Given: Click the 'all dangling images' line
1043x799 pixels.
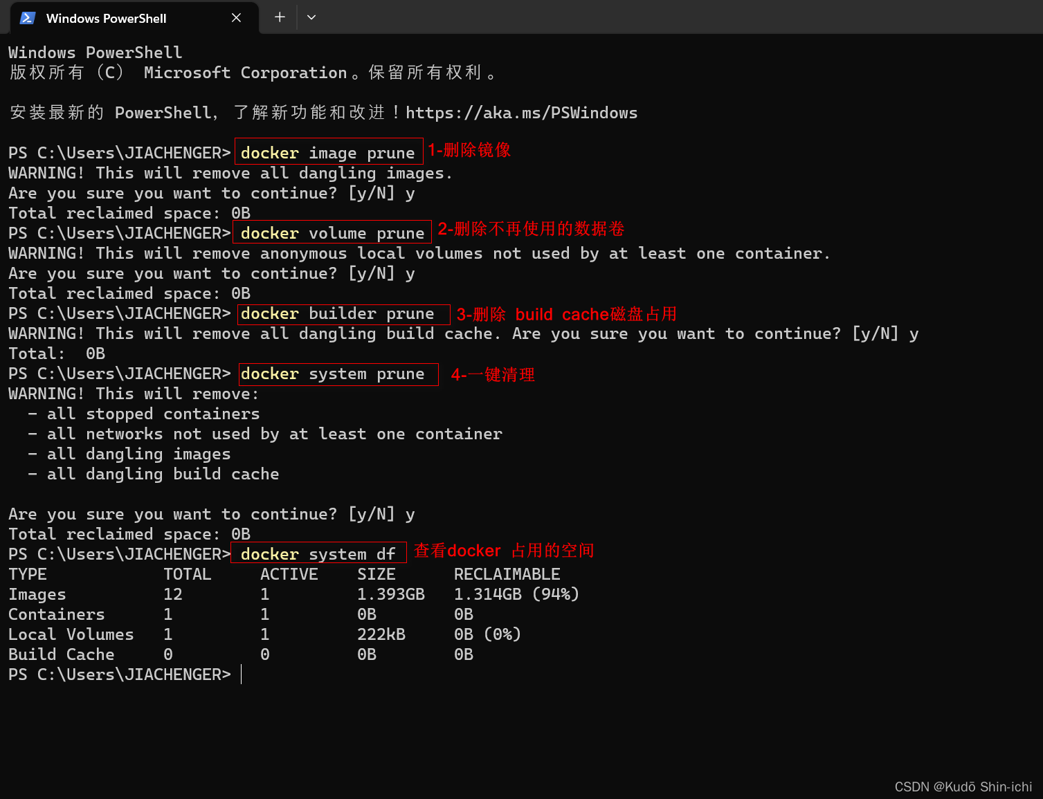Looking at the screenshot, I should point(129,454).
